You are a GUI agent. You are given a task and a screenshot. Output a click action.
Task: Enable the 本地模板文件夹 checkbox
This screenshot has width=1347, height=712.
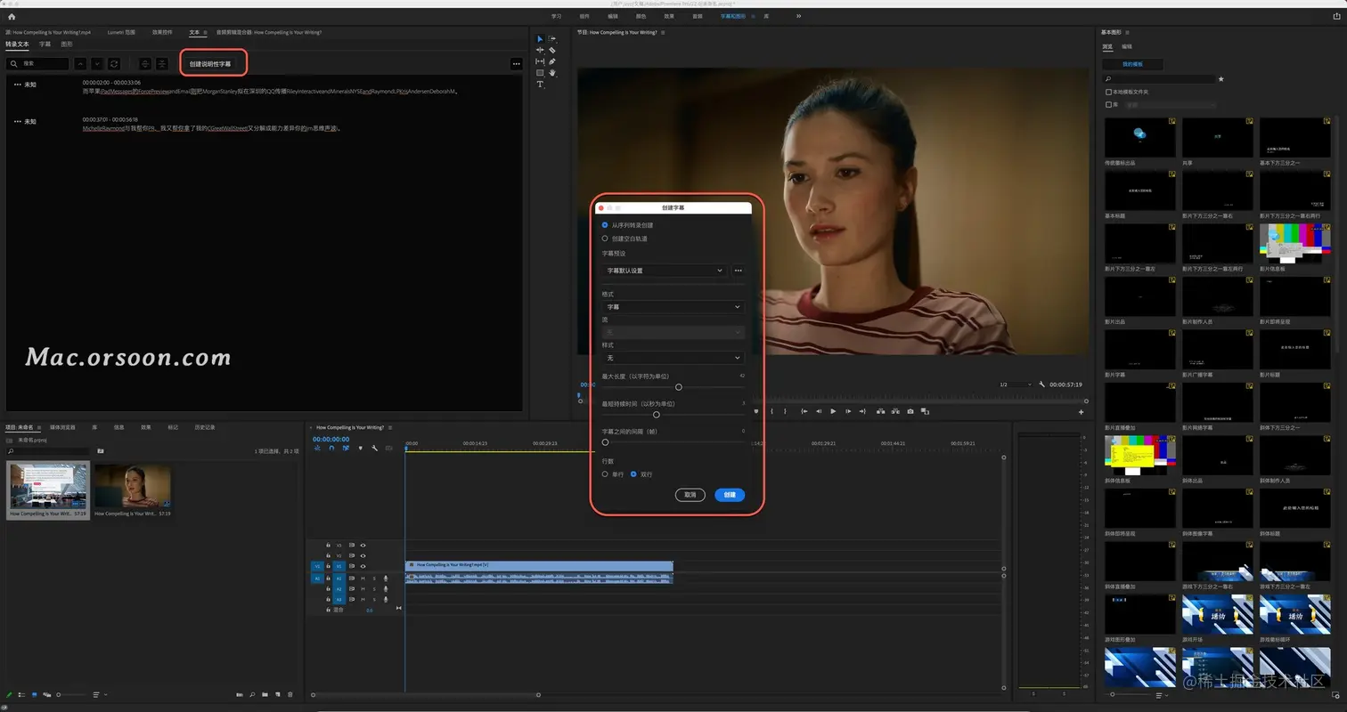click(1108, 92)
